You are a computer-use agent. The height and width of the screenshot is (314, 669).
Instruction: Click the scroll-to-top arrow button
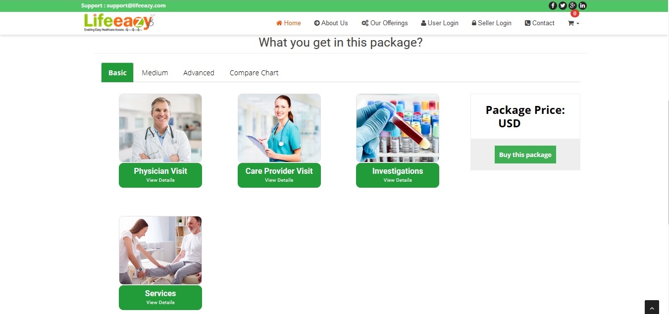(x=652, y=307)
